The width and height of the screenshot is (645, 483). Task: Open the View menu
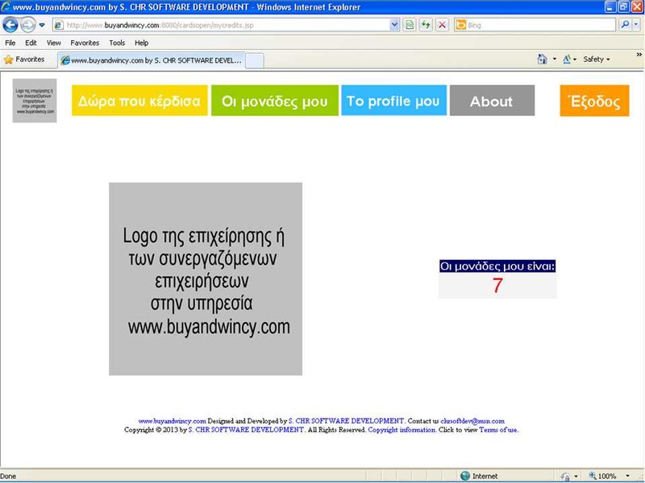click(53, 43)
